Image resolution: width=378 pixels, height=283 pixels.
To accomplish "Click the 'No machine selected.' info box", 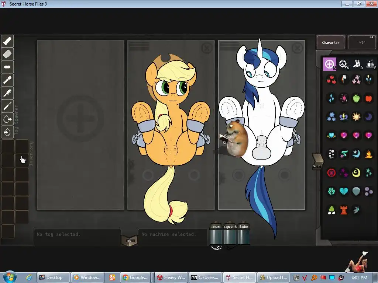I will pyautogui.click(x=172, y=237).
